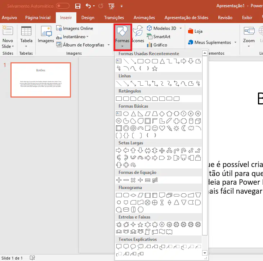Click the spell check status bar icon
The image size is (263, 261).
(32, 258)
